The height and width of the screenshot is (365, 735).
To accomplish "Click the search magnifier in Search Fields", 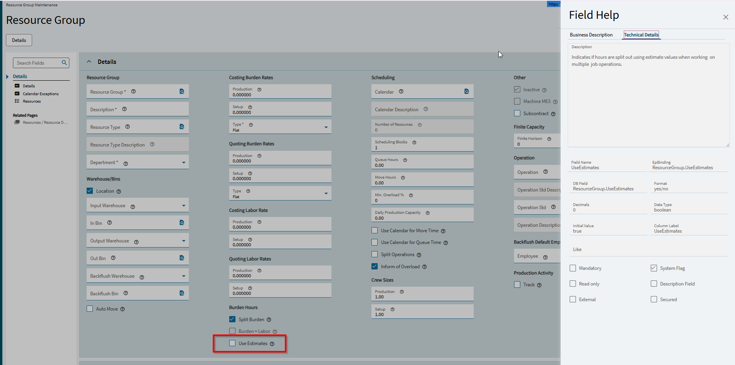I will click(64, 63).
